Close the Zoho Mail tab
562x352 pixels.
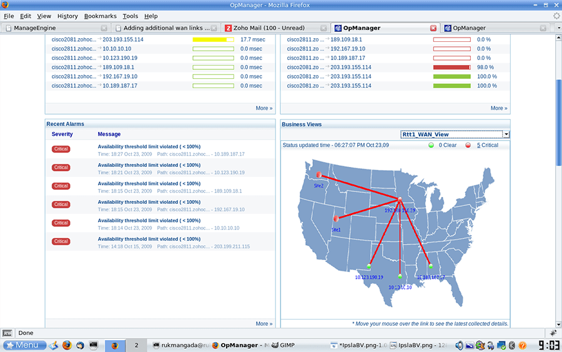coord(323,28)
